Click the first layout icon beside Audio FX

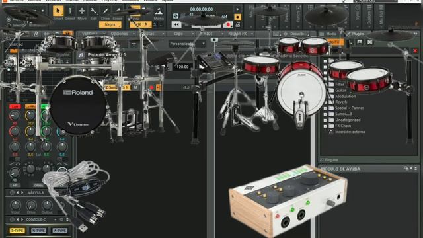click(360, 42)
